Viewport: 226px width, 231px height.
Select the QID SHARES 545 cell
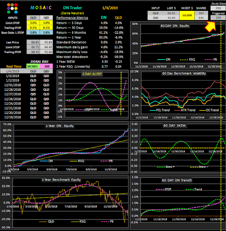201,18
